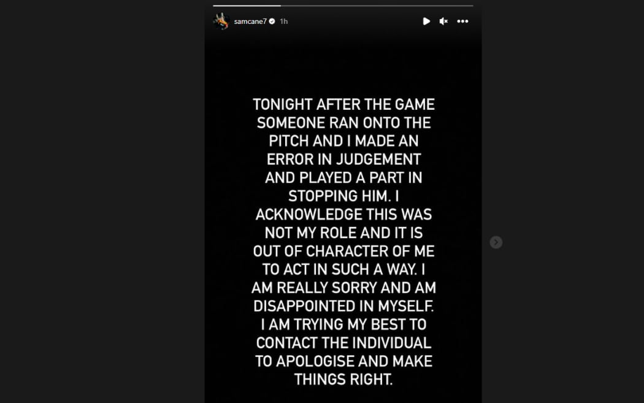Click the "THINGS RIGHT." closing line
The image size is (644, 403).
tap(343, 379)
